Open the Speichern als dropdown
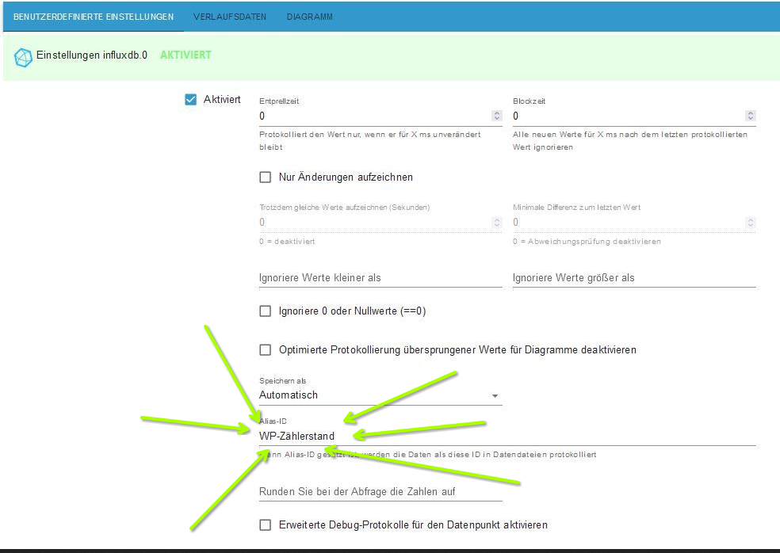The width and height of the screenshot is (780, 553). point(380,395)
